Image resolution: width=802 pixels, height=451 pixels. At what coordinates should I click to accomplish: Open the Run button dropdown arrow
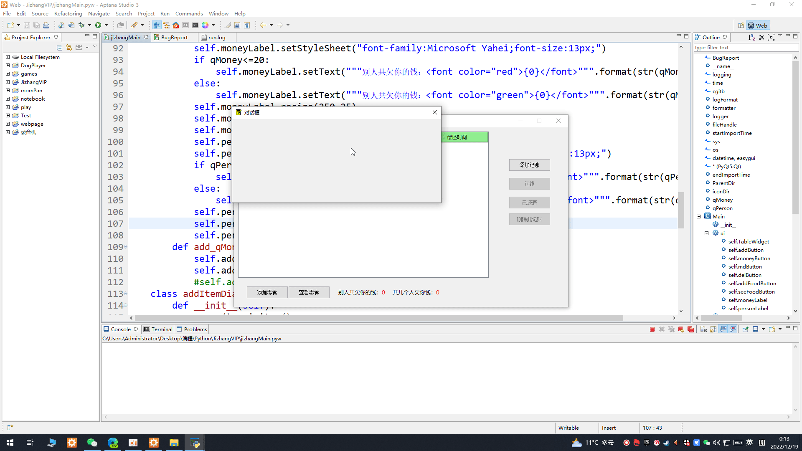coord(106,25)
